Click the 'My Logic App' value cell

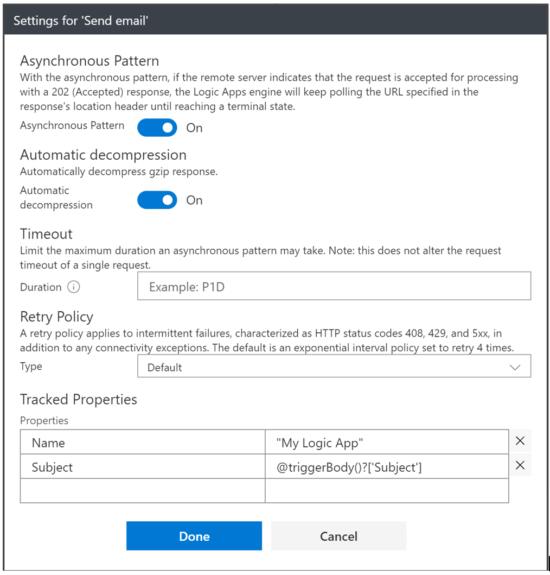[x=387, y=441]
